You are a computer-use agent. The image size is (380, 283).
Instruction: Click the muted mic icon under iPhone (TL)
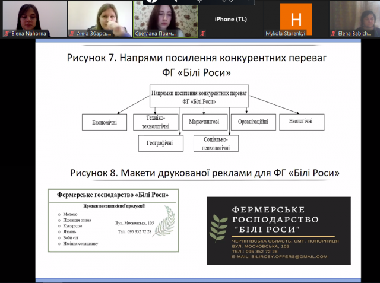coord(202,33)
